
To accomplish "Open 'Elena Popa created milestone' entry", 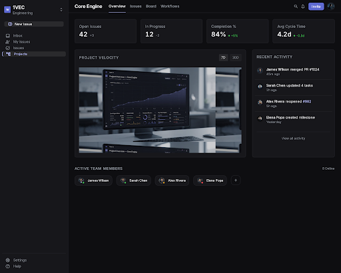I will pyautogui.click(x=293, y=119).
